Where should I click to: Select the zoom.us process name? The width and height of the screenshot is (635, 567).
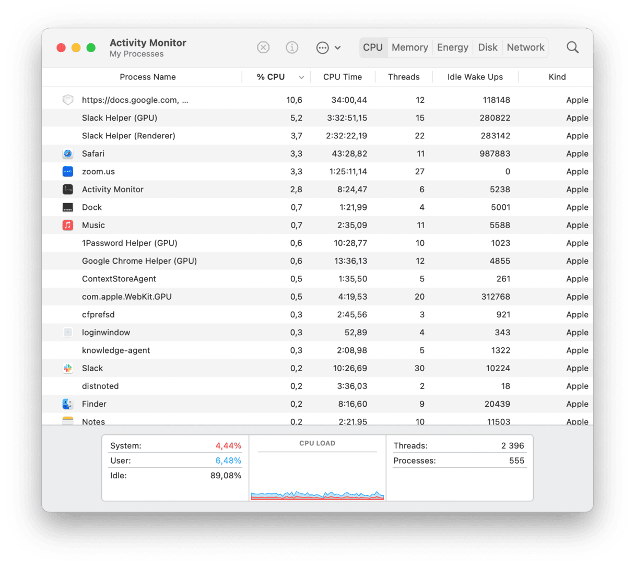(98, 171)
